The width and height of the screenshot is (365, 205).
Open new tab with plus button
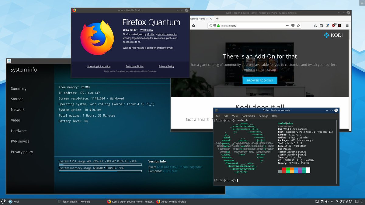click(x=217, y=19)
